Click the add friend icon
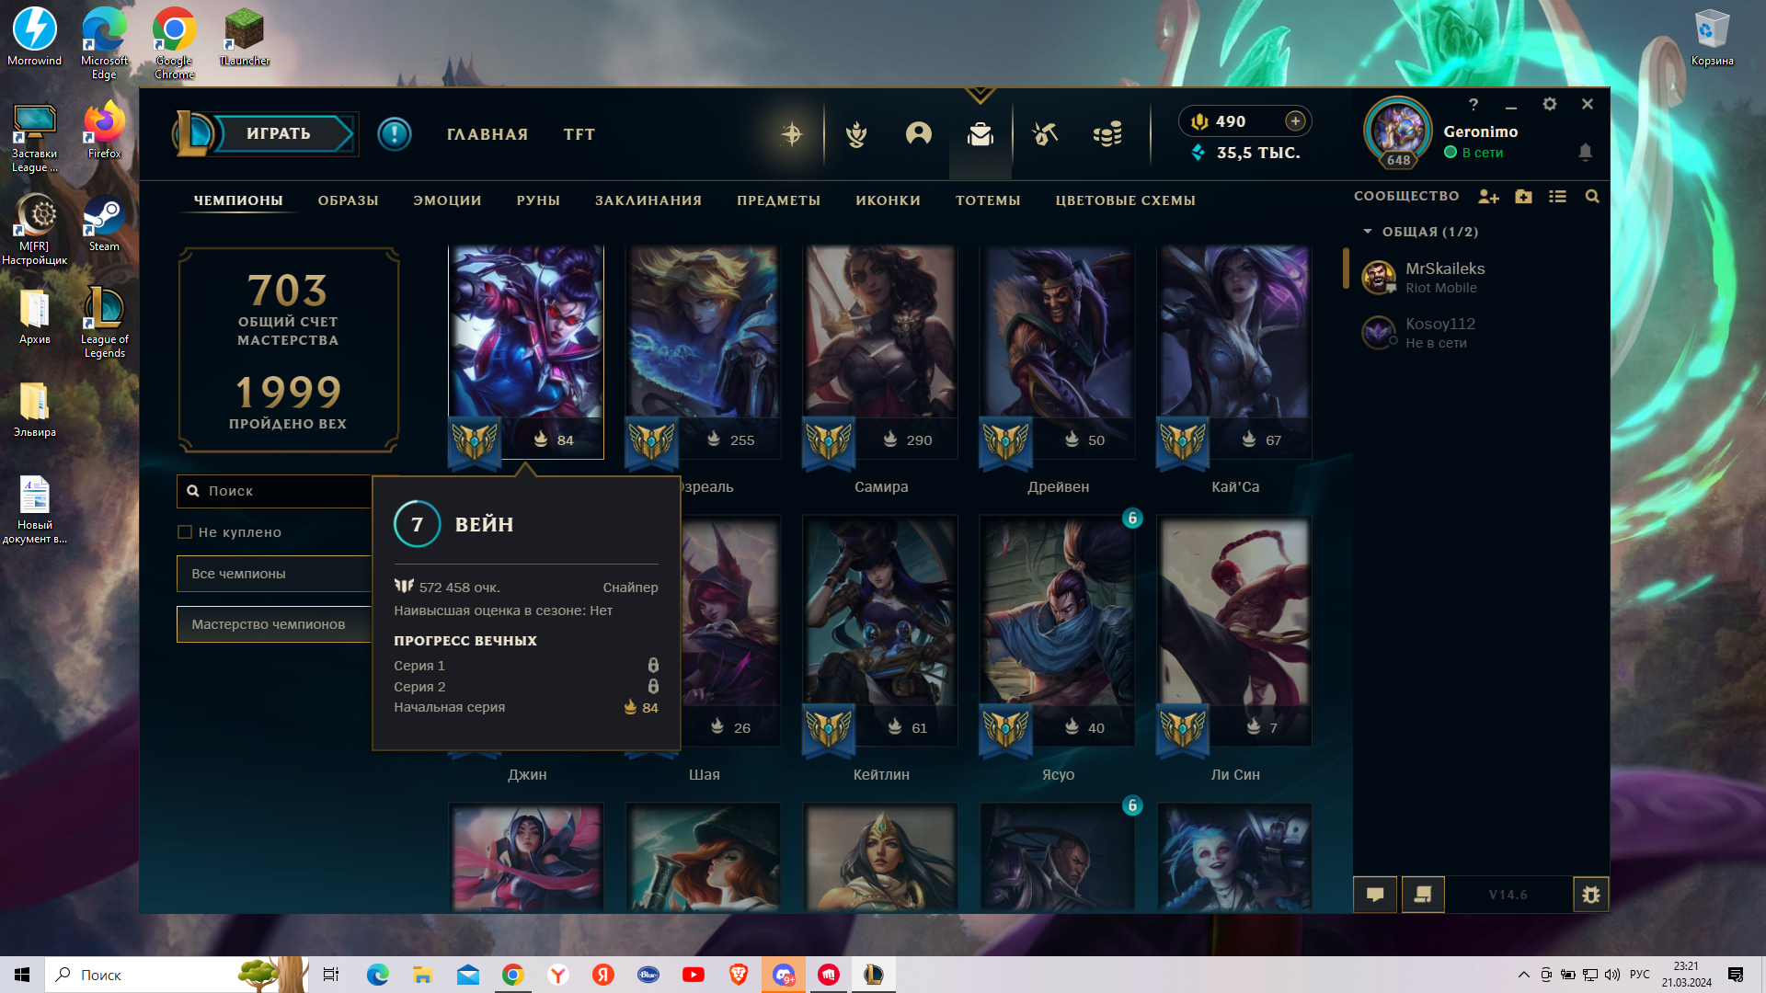 point(1488,196)
